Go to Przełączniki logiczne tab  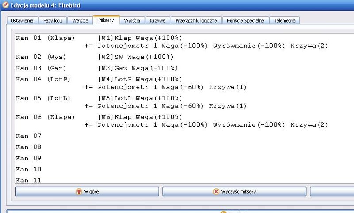click(196, 20)
